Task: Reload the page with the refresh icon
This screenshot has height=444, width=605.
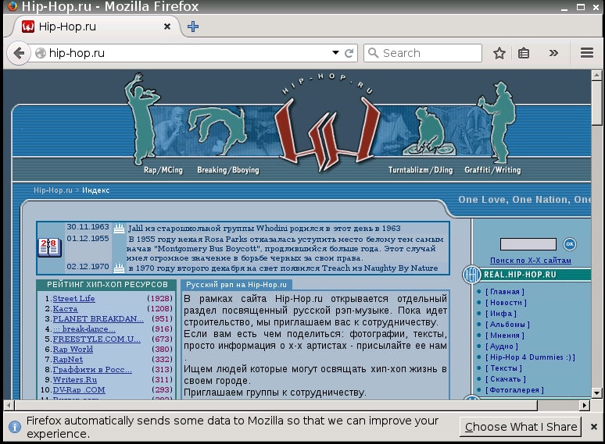Action: 349,53
